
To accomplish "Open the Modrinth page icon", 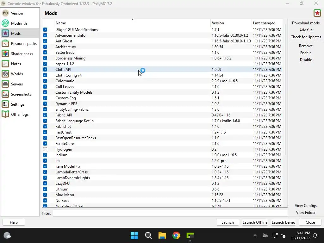I will pos(5,23).
